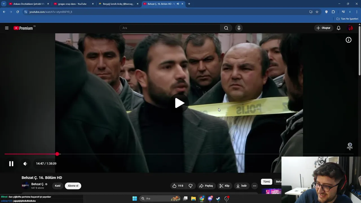Screen dimensions: 361x203
Task: Close the gragas snap dans tab
Action: 93,4
